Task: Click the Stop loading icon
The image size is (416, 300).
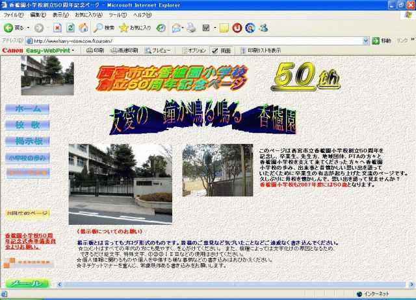Action: (58, 28)
